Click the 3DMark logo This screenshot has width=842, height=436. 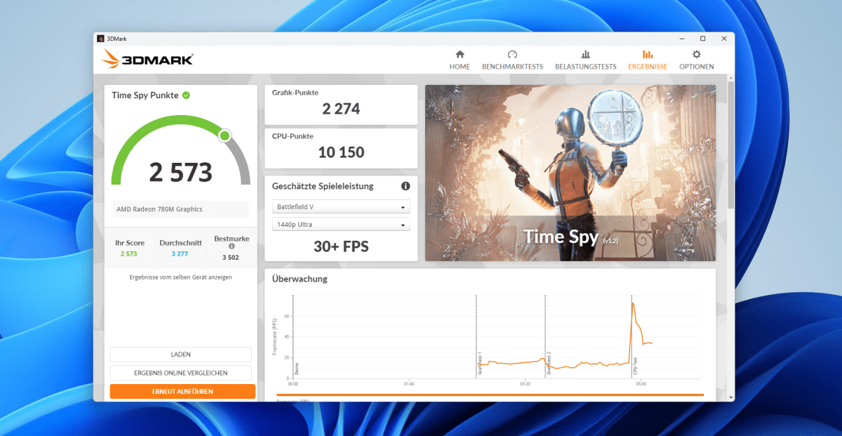[x=146, y=60]
